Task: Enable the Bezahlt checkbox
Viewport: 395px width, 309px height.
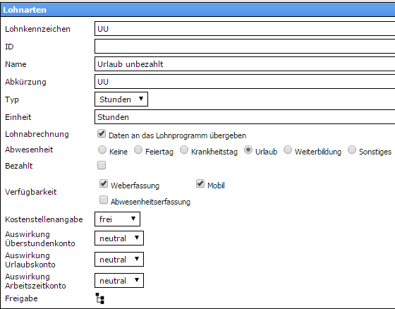Action: point(102,165)
